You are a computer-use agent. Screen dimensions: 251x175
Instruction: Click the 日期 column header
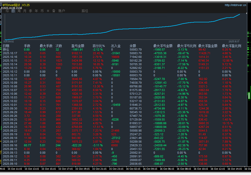point(6,46)
